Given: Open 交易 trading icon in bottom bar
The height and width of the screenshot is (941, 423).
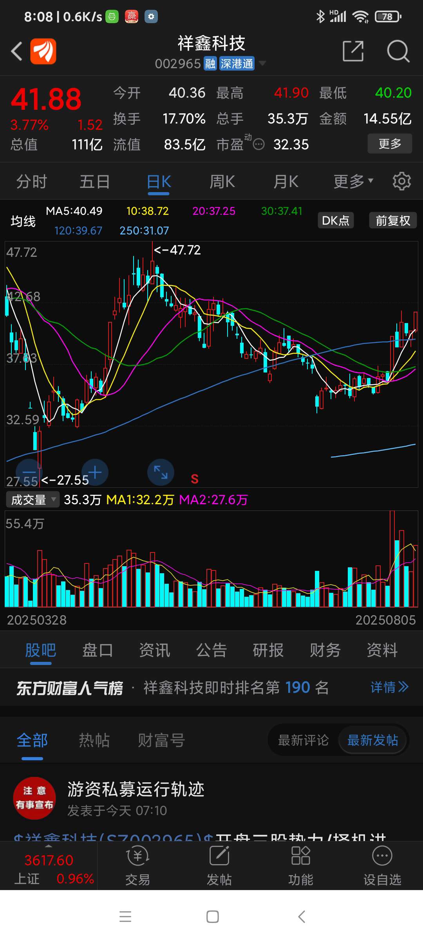Looking at the screenshot, I should click(137, 865).
